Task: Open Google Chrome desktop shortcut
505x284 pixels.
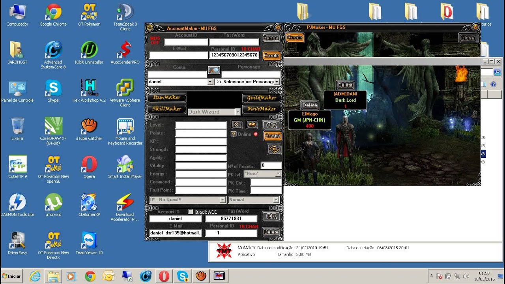Action: (53, 15)
